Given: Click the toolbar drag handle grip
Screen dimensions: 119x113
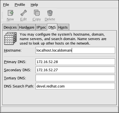Looking at the screenshot, I should [x=2, y=15].
